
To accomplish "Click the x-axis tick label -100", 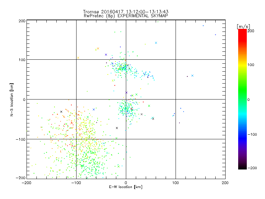I will [76, 183].
